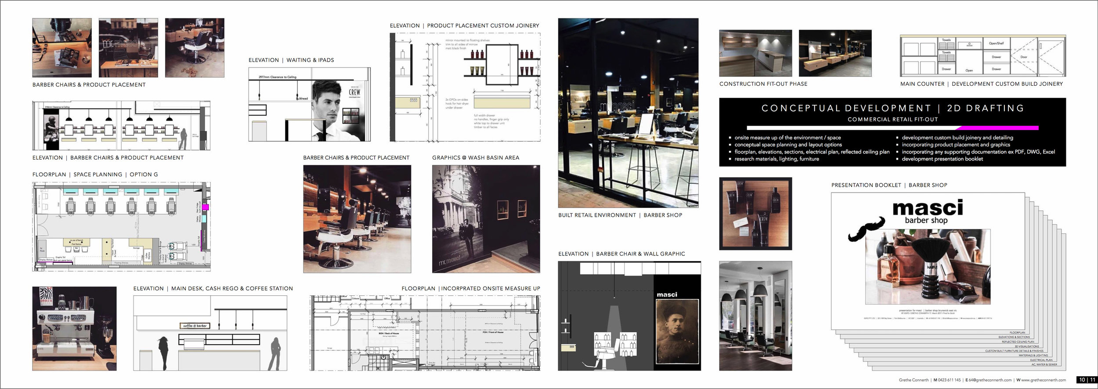
Task: Select bullet 'development custom build joinery and detailing'
Action: 957,138
